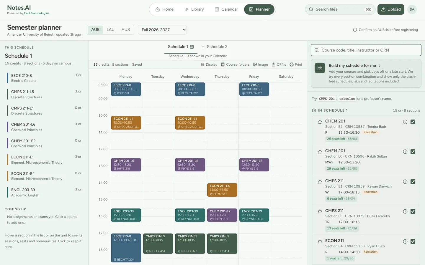
Task: Show info for CMPS 211 Section E1
Action: point(405,182)
